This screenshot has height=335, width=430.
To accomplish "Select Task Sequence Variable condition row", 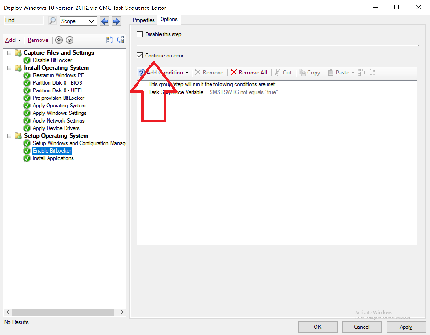I will pyautogui.click(x=213, y=92).
